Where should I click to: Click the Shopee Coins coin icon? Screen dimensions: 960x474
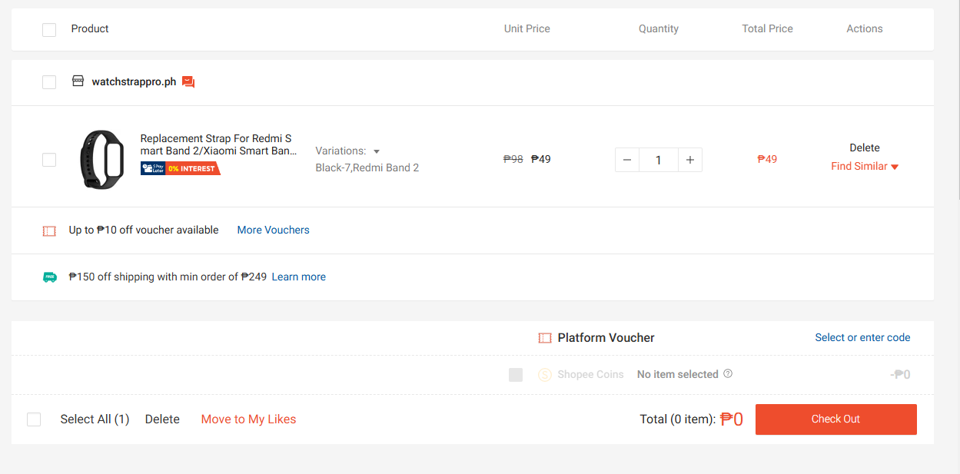pos(545,375)
